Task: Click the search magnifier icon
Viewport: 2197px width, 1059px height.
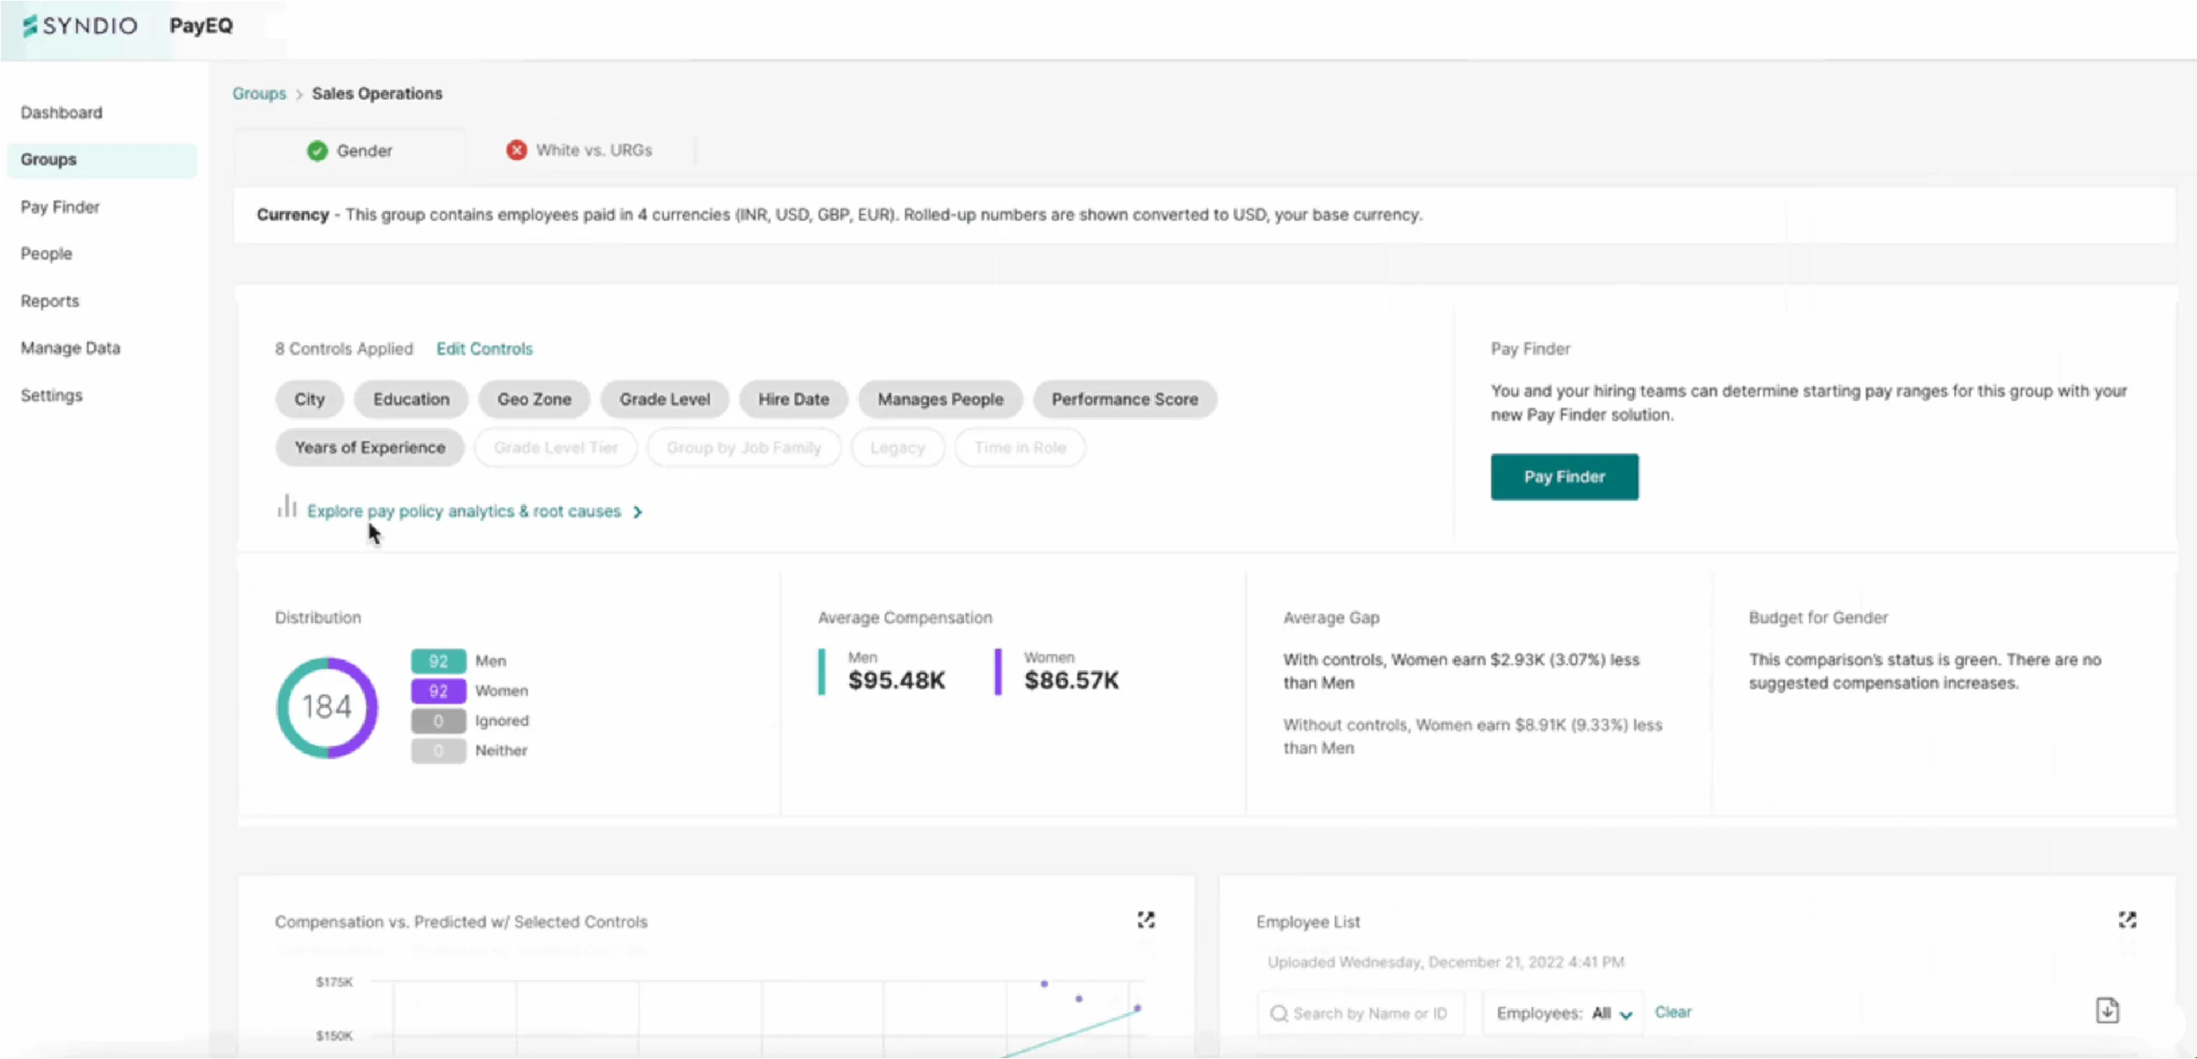Action: click(1278, 1013)
